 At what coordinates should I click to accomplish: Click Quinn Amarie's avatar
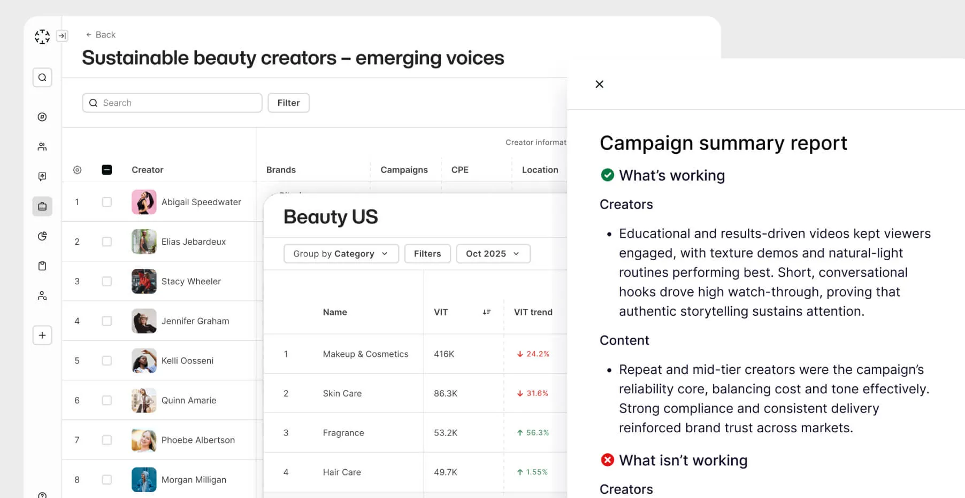coord(144,400)
